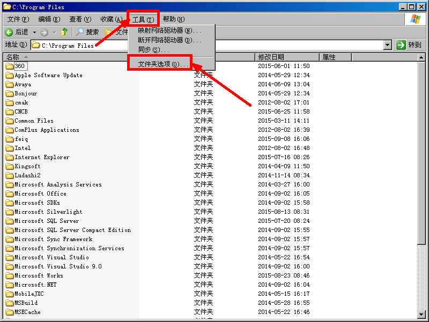Screen dimensions: 429x322
Task: Choose 文件夹选项(O) menu entry
Action: coord(172,64)
